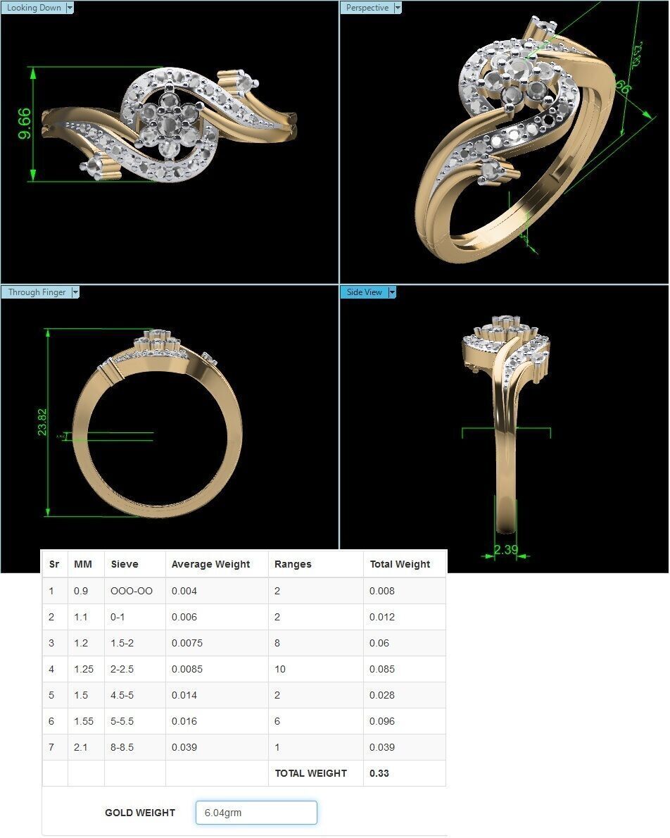670x838 pixels.
Task: Click ranges value 10
Action: pyautogui.click(x=280, y=669)
